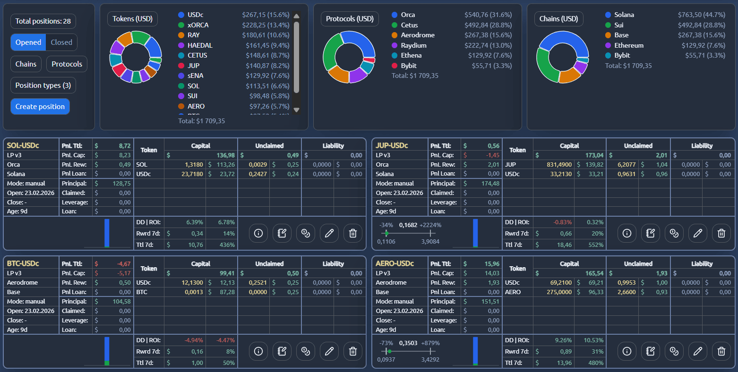
Task: Switch to Closed positions
Action: [x=61, y=42]
